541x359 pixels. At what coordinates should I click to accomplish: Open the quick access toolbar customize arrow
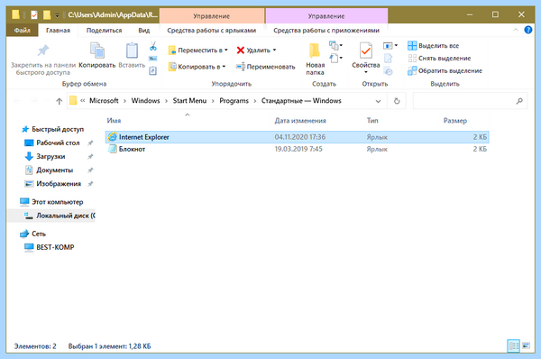pyautogui.click(x=58, y=15)
